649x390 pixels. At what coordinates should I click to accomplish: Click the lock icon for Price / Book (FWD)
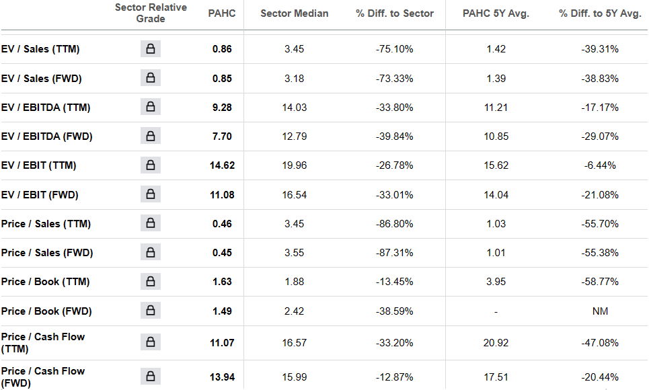151,311
